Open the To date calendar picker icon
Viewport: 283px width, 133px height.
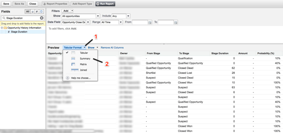click(176, 23)
